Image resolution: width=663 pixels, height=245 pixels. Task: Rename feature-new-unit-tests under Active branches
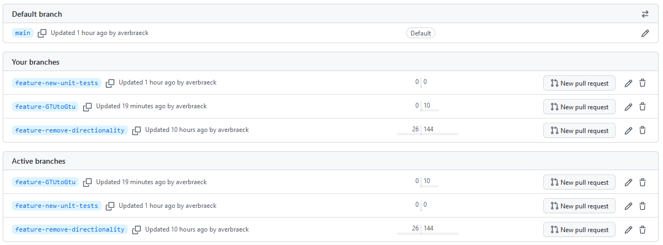628,206
